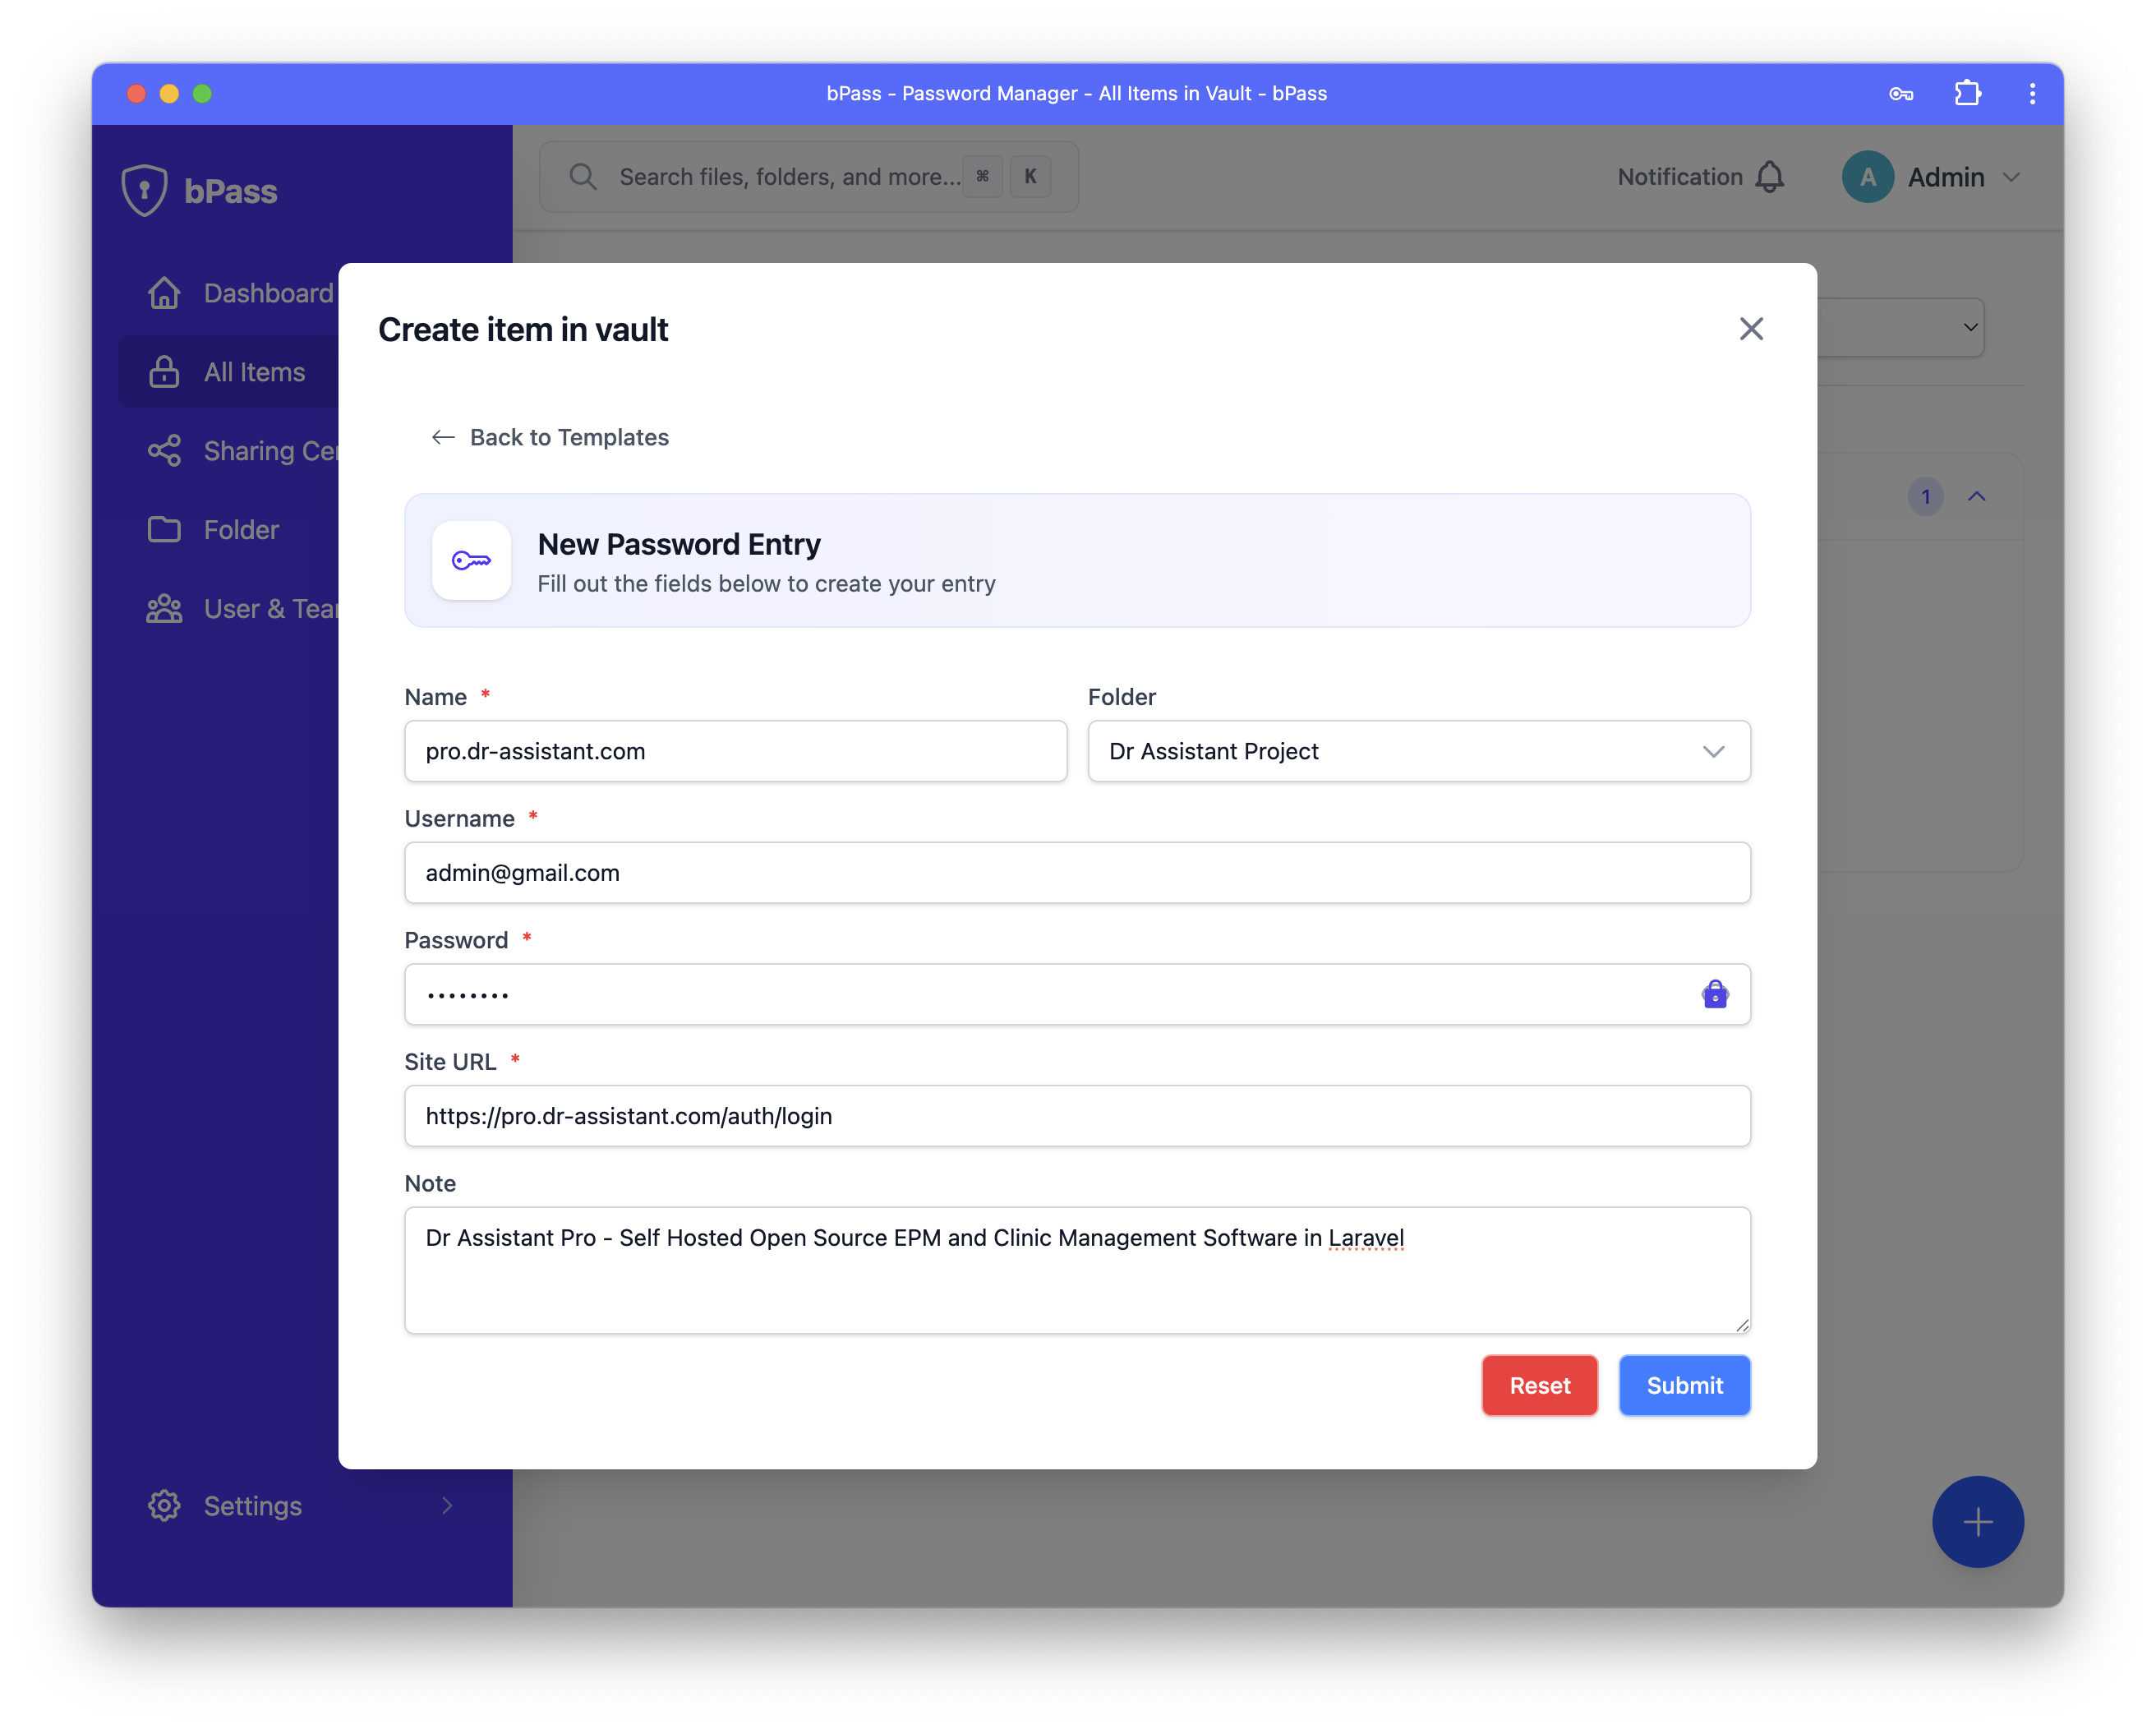Click the three-dot menu icon
The image size is (2156, 1729).
[2031, 94]
